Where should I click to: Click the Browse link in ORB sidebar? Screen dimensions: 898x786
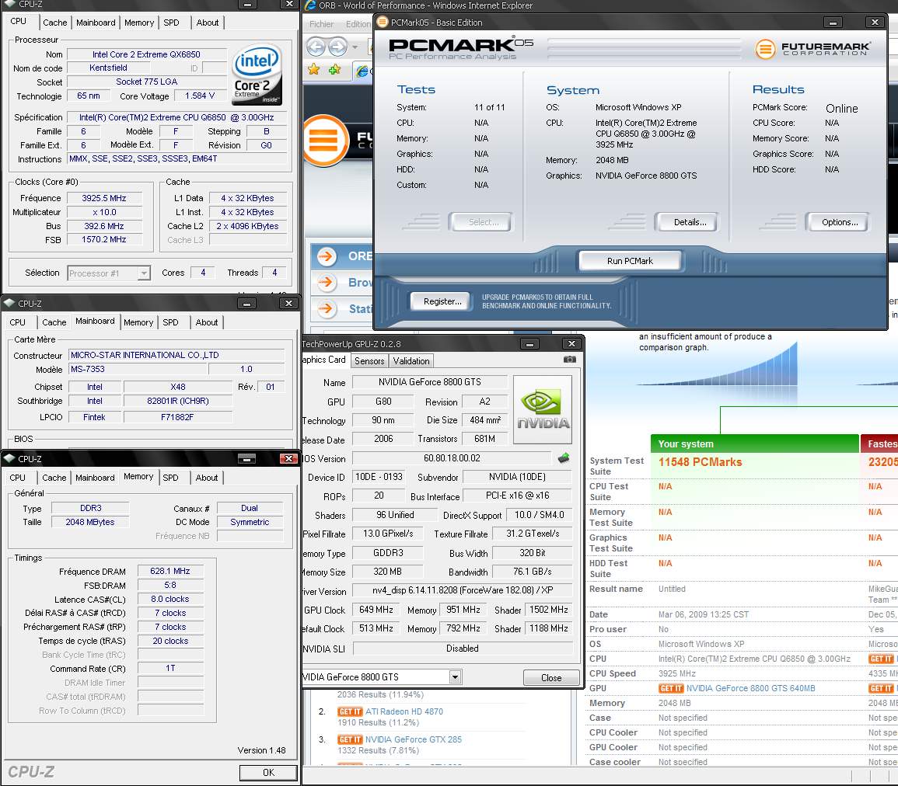point(360,282)
